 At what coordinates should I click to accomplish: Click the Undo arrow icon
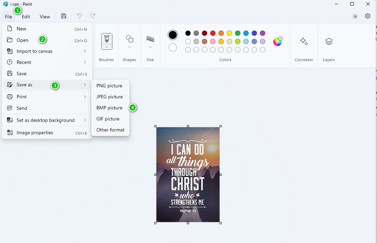[80, 16]
